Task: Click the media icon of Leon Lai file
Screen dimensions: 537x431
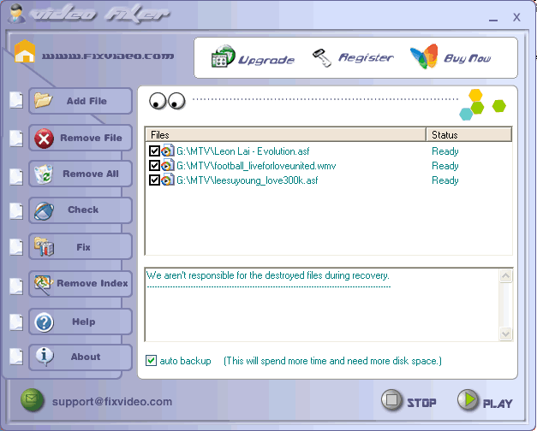Action: pos(168,151)
